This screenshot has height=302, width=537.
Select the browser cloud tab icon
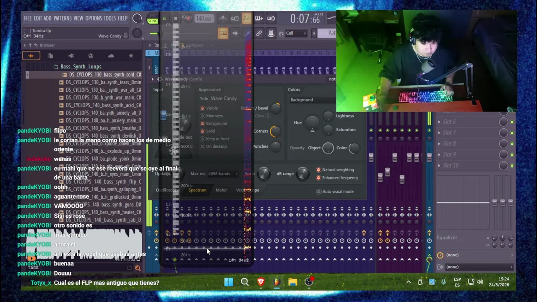click(111, 55)
